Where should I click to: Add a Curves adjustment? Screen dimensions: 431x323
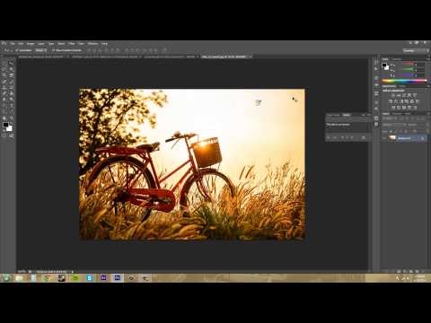(x=404, y=95)
